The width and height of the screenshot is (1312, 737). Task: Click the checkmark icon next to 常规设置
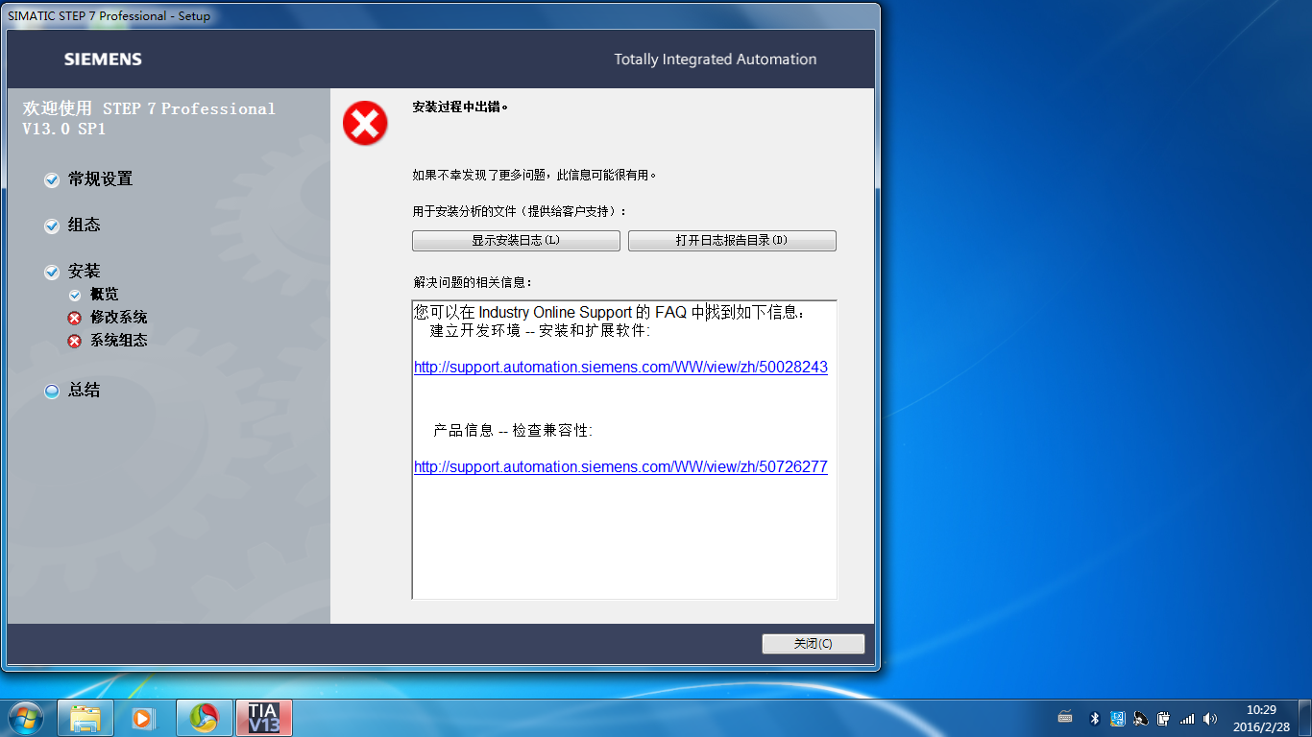point(52,179)
